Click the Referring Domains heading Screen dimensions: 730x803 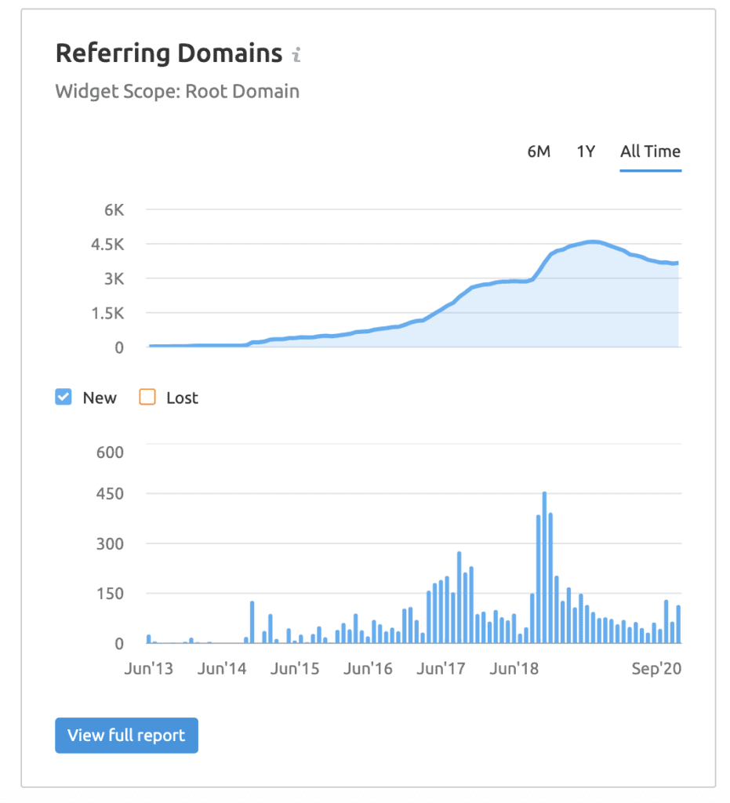pyautogui.click(x=169, y=54)
